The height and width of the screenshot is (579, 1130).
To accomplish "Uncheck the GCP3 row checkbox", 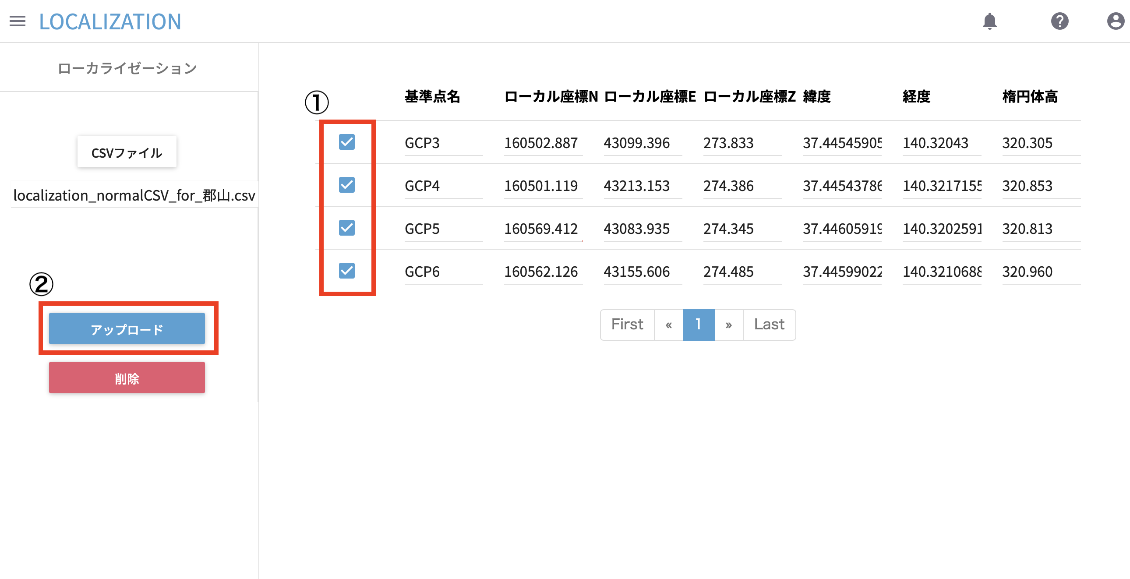I will (x=346, y=142).
